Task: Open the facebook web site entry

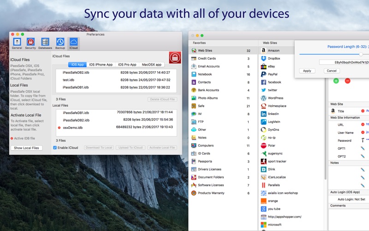Action: [x=292, y=82]
